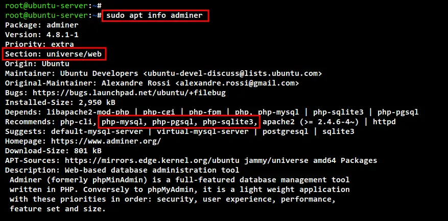
Task: Click the ubuntu-devel-discuss@lists.ubuntu.com email address
Action: pyautogui.click(x=232, y=73)
